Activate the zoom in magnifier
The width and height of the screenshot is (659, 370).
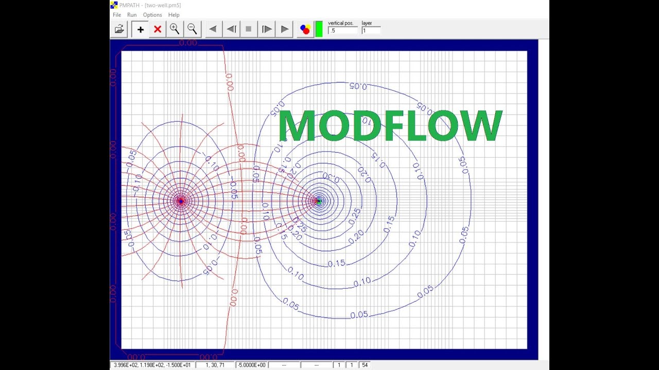coord(175,29)
